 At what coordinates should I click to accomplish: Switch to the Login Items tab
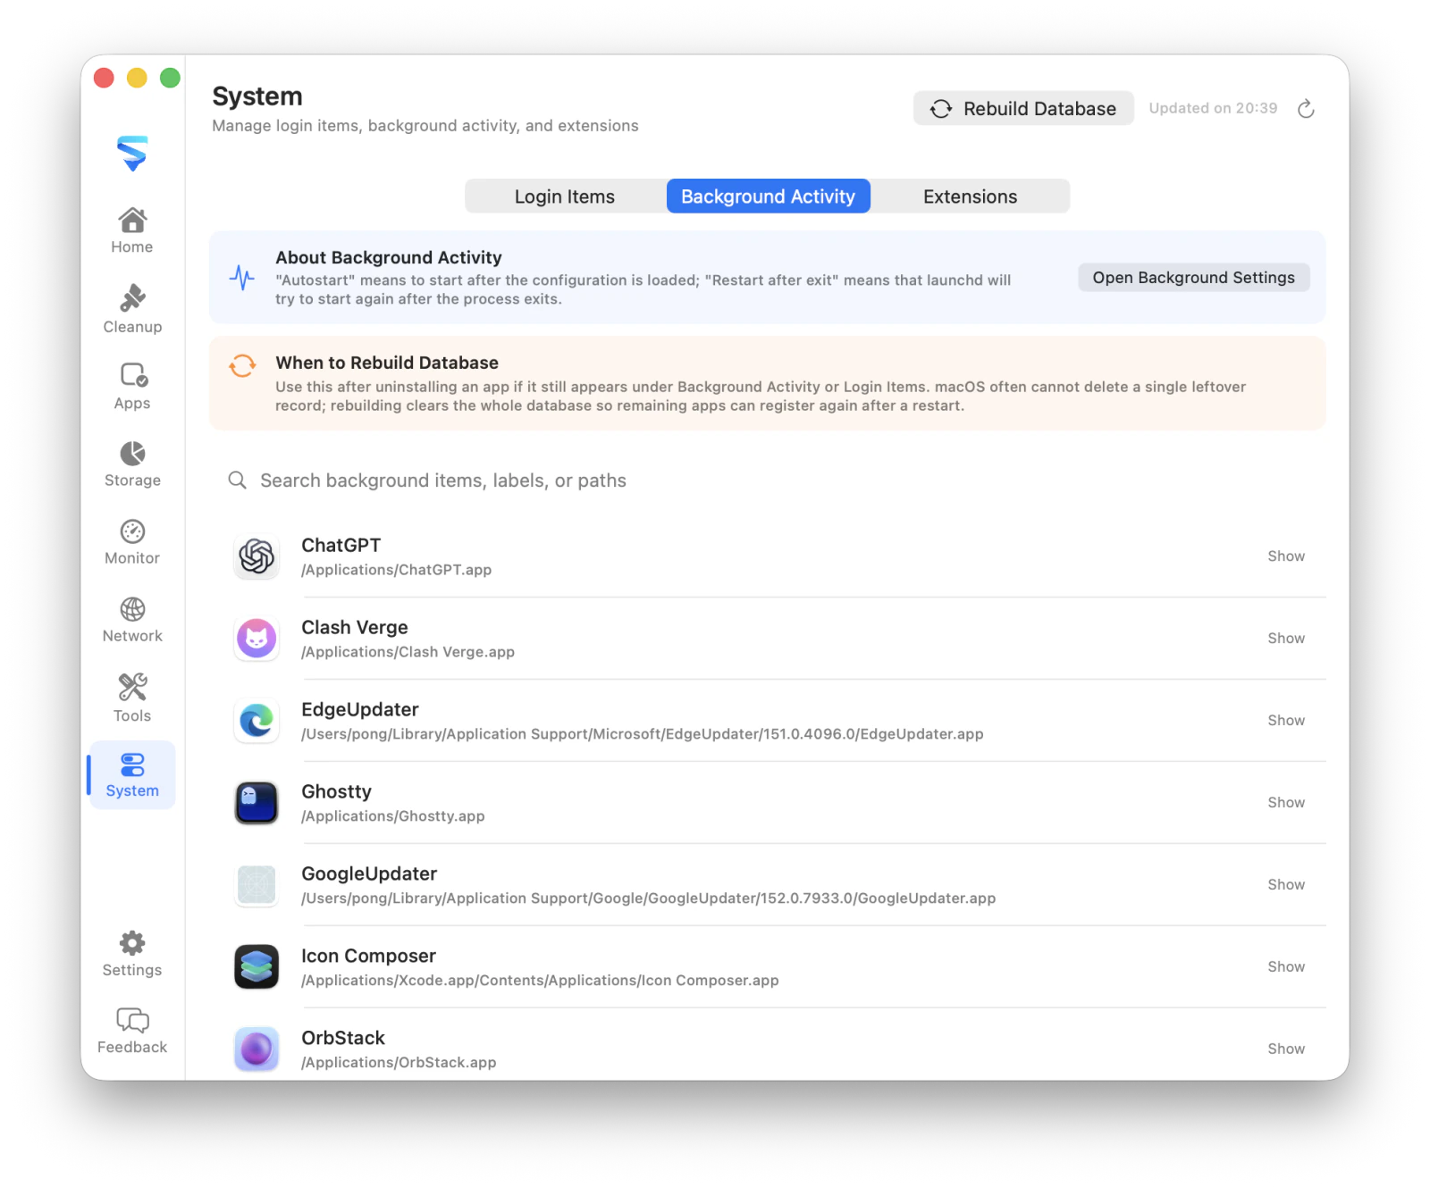point(565,196)
